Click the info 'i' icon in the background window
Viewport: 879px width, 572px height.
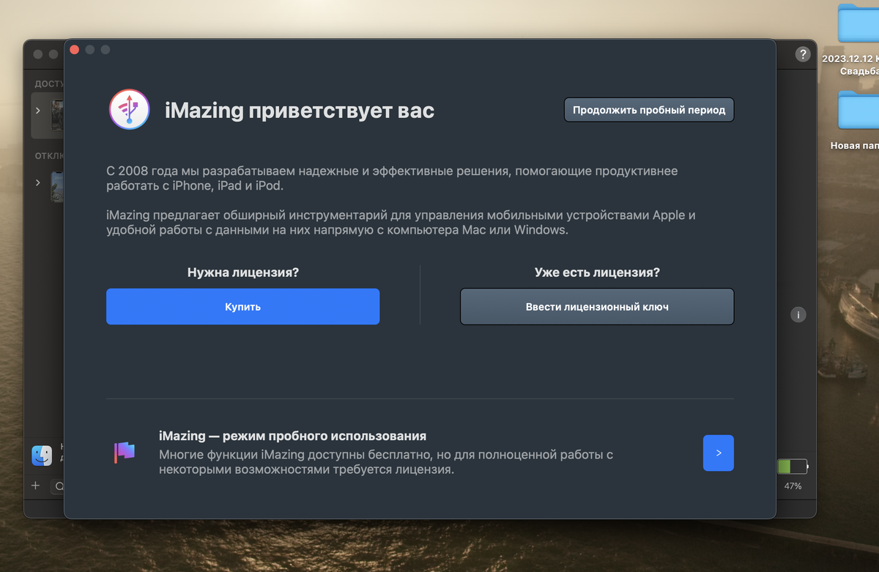pos(798,315)
